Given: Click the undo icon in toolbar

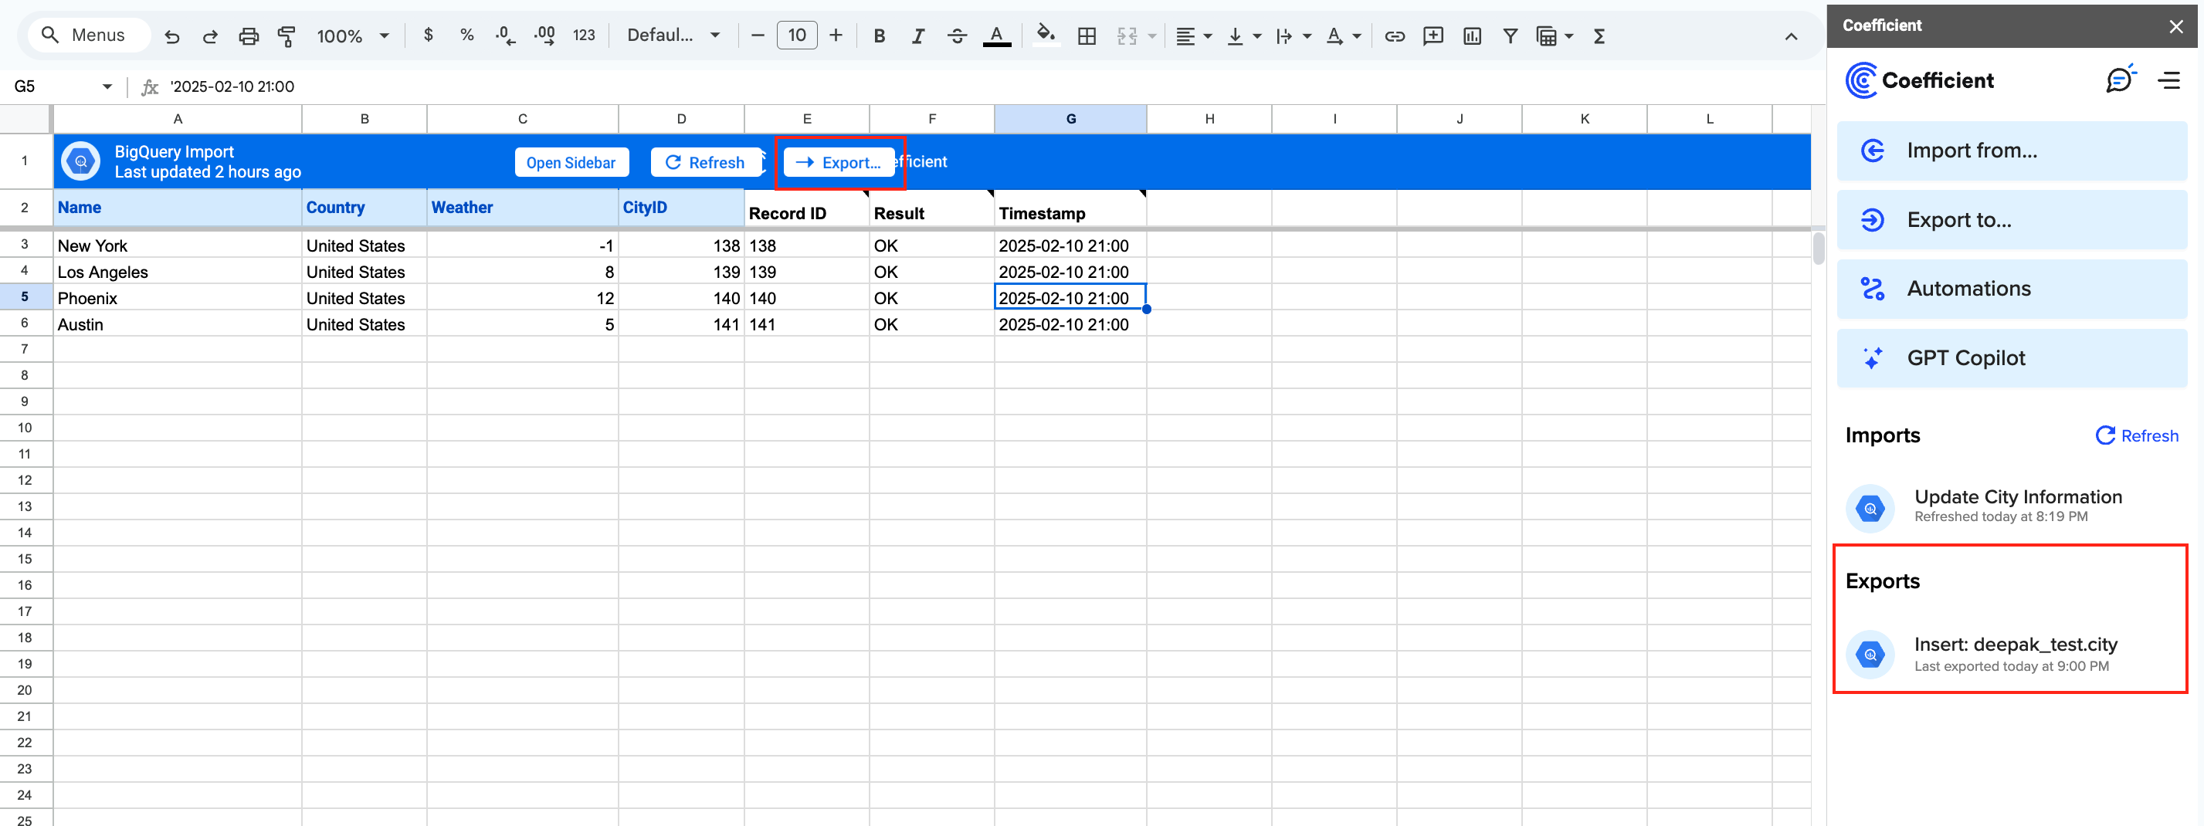Looking at the screenshot, I should point(172,36).
